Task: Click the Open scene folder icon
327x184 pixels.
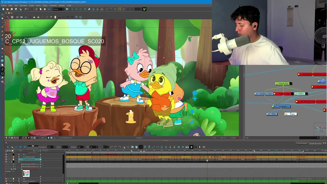Action: coord(7,9)
